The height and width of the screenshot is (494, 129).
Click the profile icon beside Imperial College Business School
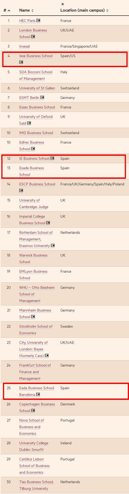click(x=48, y=223)
